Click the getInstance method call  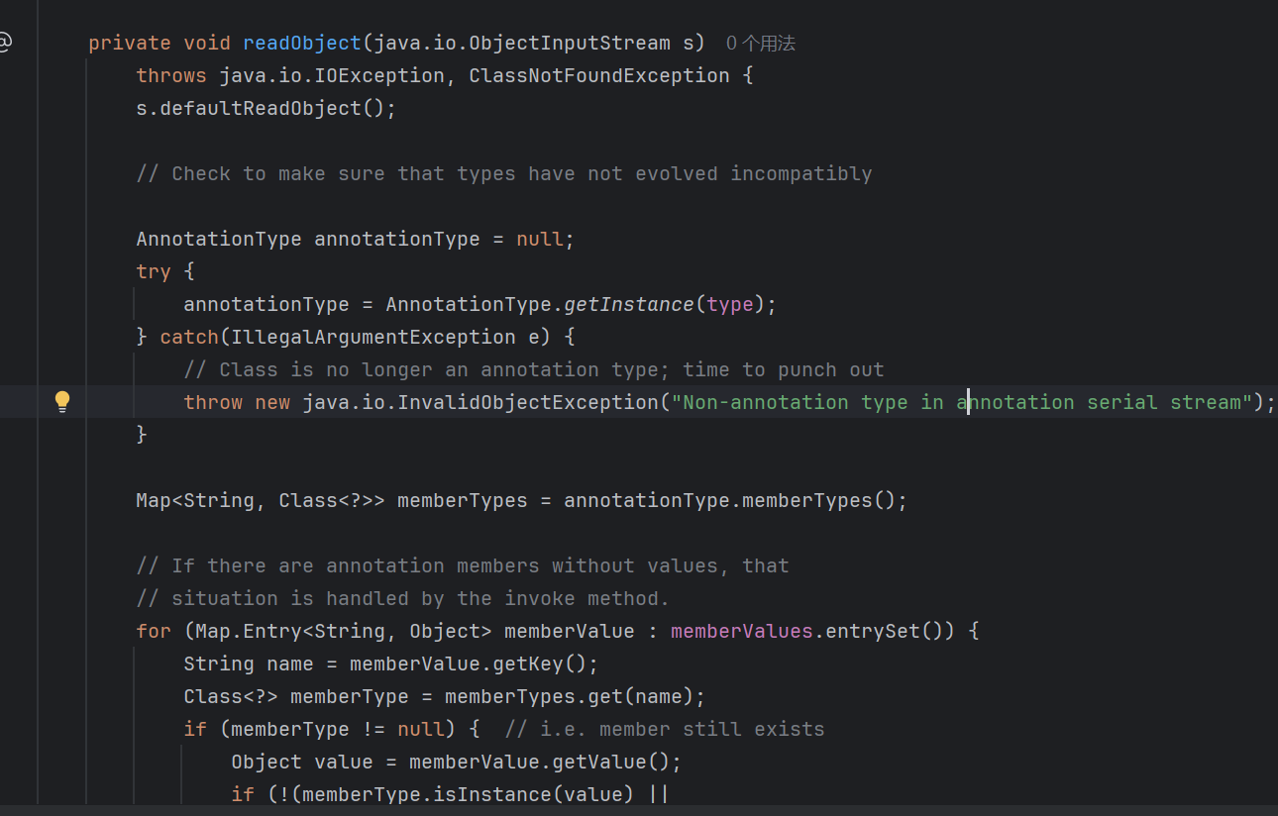[x=628, y=304]
